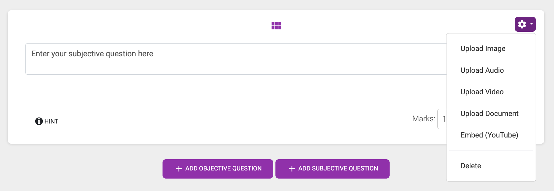Click the gear settings icon
Viewport: 554px width, 191px height.
point(522,24)
